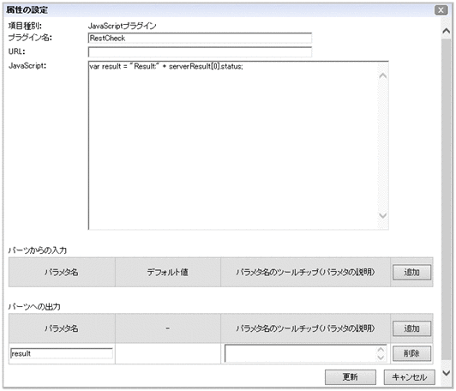Click tooltip column header in パーツからの入力 table

(305, 273)
